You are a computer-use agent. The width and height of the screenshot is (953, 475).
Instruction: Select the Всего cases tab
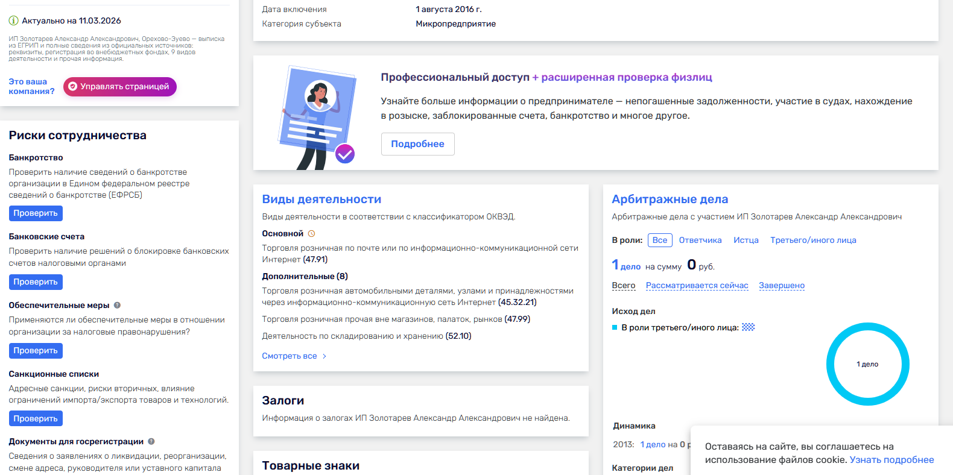coord(624,286)
